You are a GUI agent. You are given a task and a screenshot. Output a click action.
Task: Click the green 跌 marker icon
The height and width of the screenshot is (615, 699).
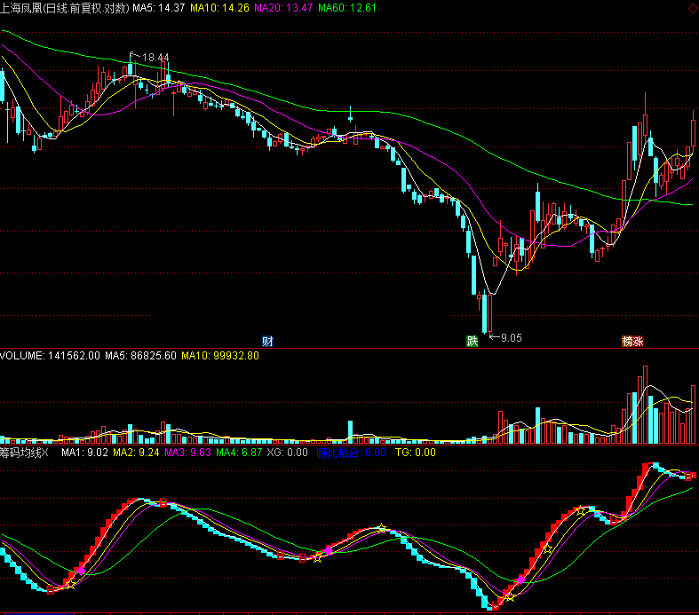point(473,341)
